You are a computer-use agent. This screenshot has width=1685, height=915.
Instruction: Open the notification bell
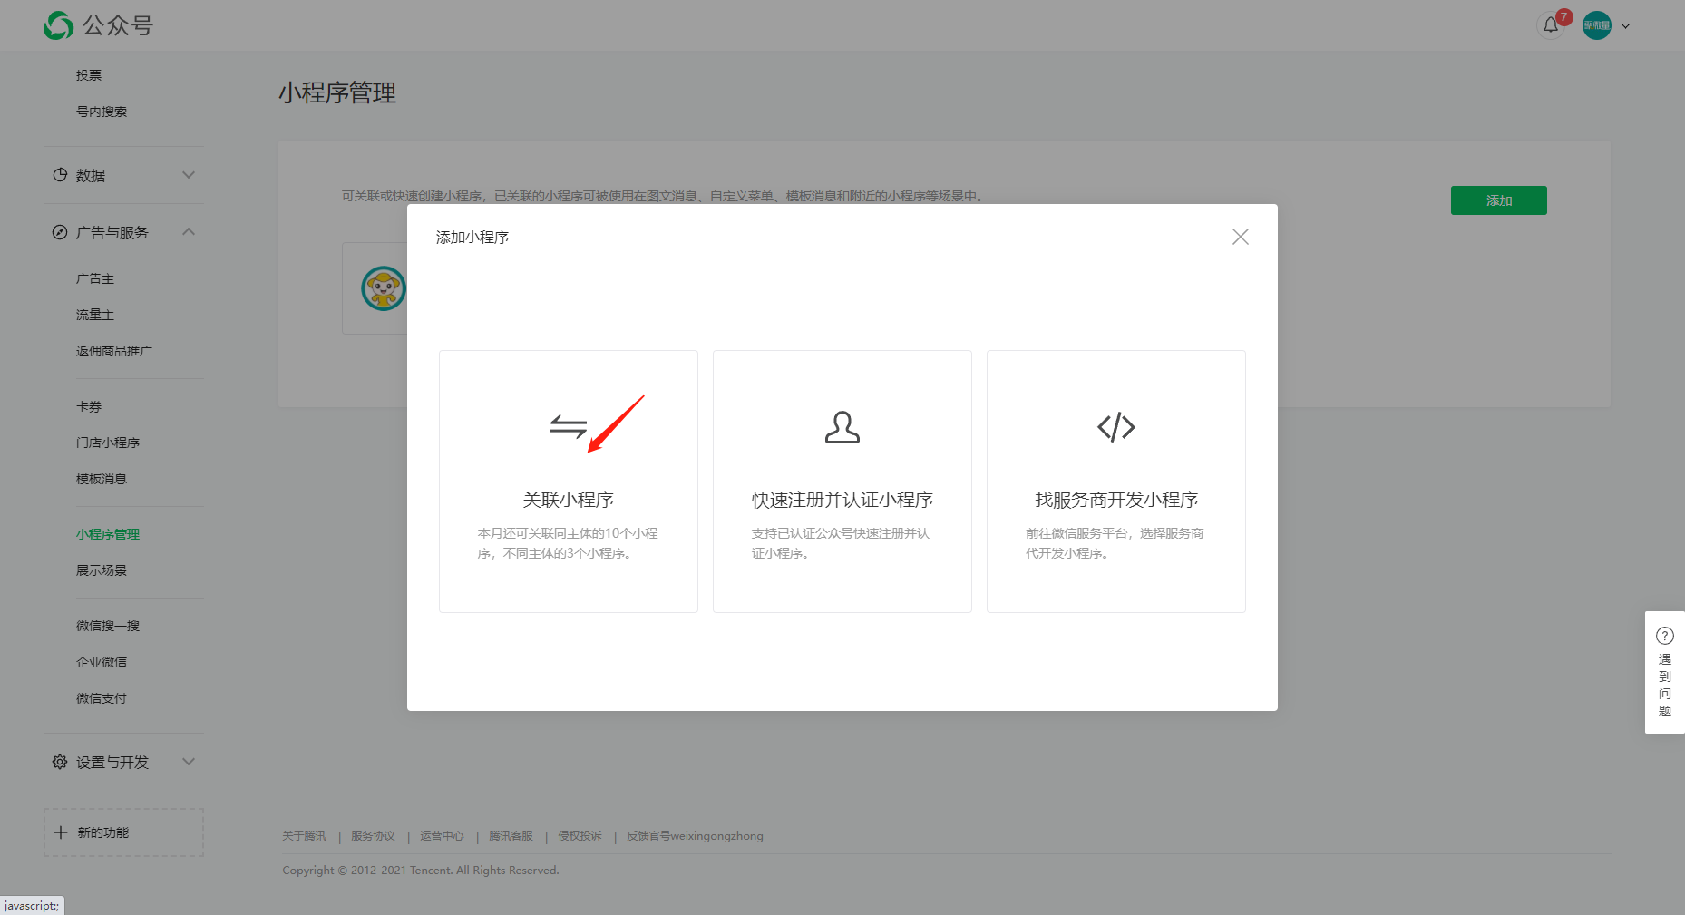pos(1551,25)
